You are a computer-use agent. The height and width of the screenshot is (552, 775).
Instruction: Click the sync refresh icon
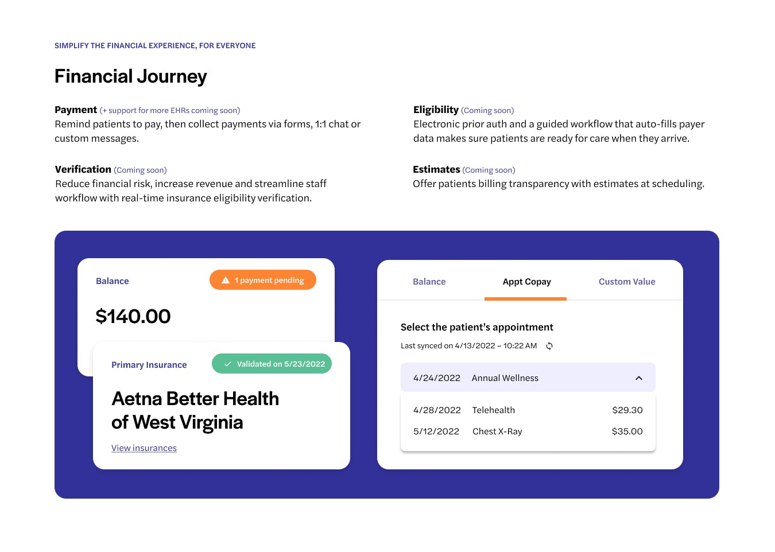click(549, 346)
